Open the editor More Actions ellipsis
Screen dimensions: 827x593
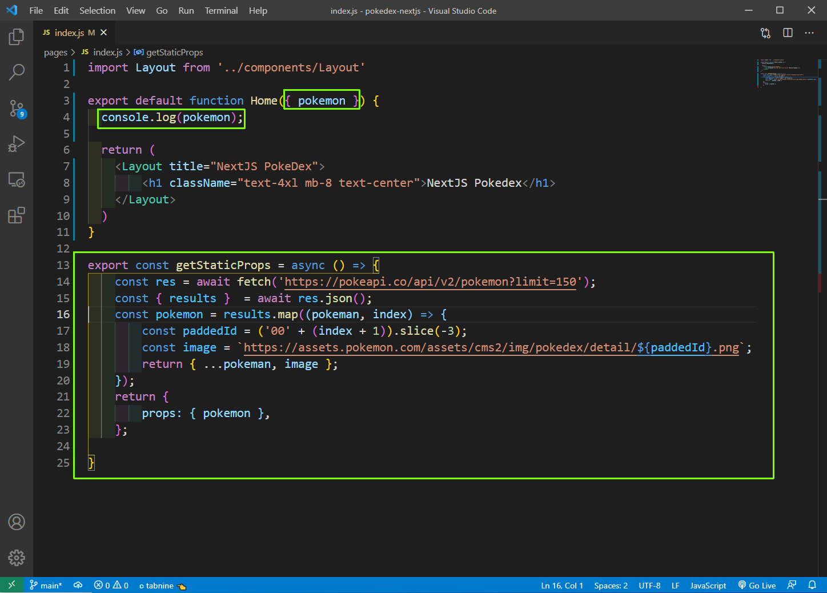(809, 33)
